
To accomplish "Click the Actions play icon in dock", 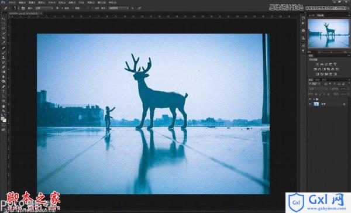I will pyautogui.click(x=303, y=23).
